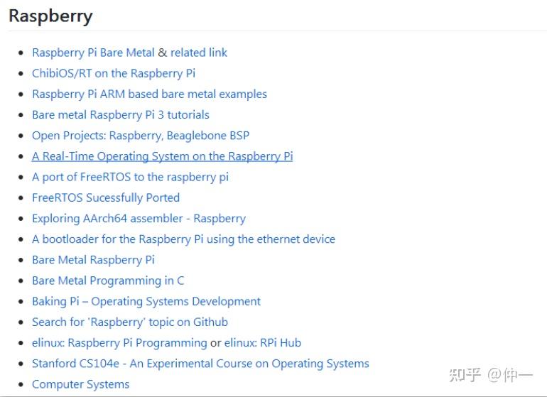547x397 pixels.
Task: Visit the elinux: RPi Hub link
Action: pyautogui.click(x=262, y=343)
